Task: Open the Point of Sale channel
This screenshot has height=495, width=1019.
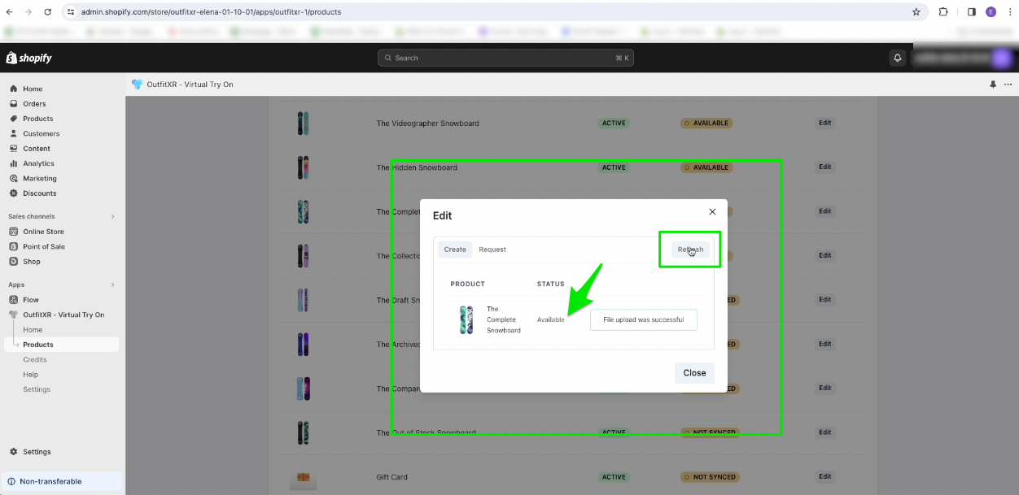Action: [x=44, y=246]
